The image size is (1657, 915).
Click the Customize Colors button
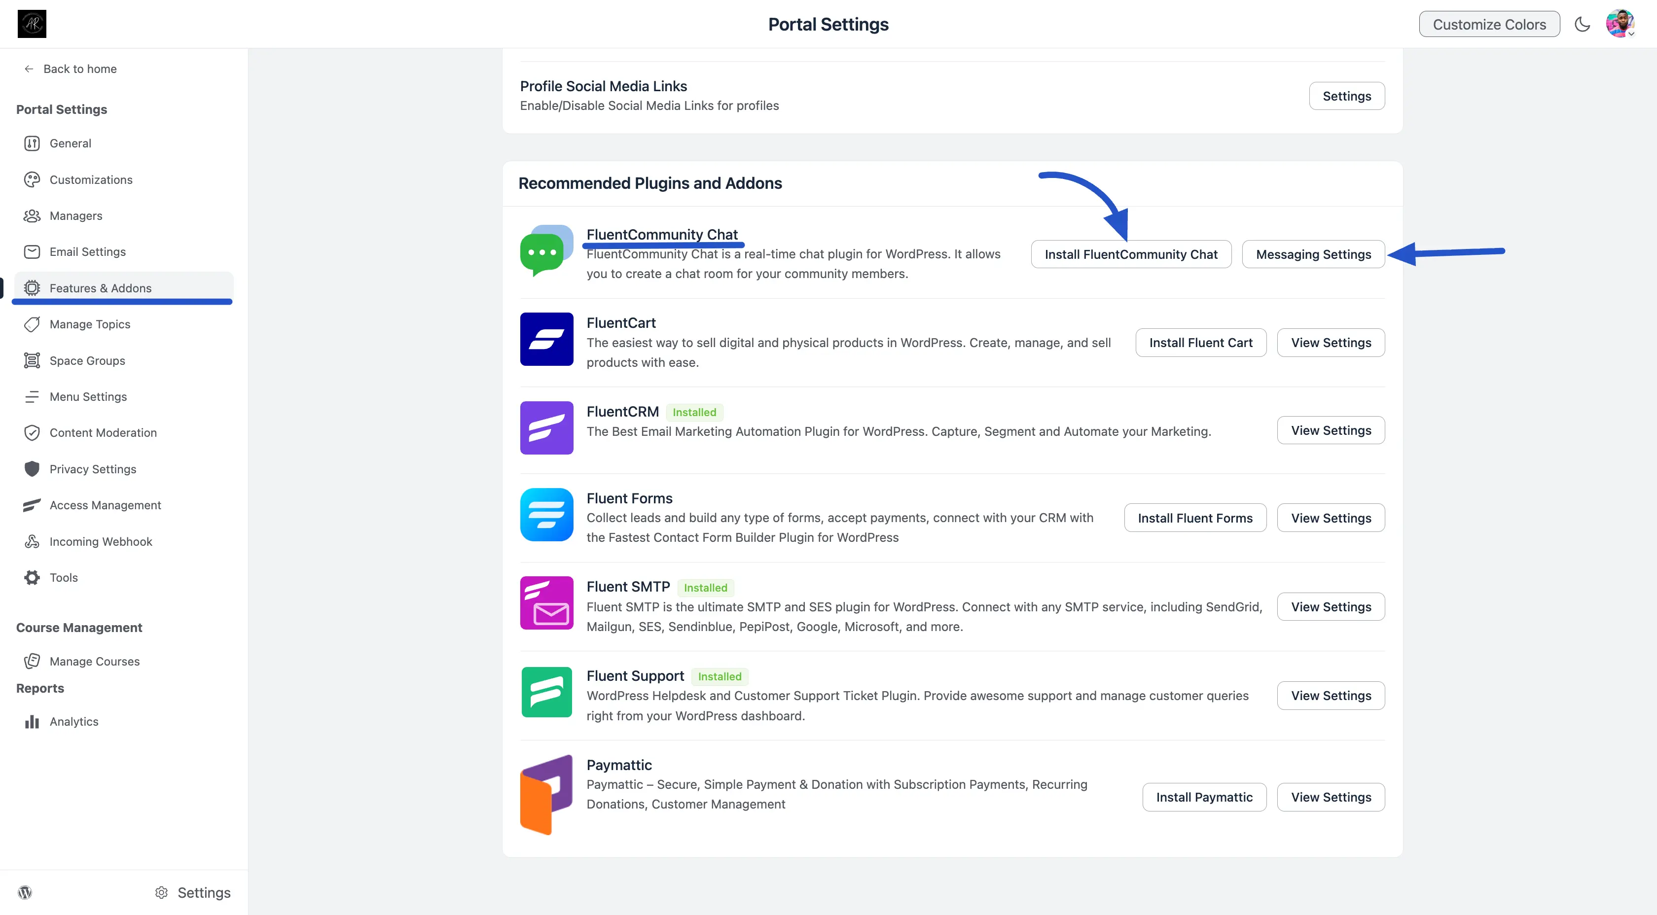1489,24
